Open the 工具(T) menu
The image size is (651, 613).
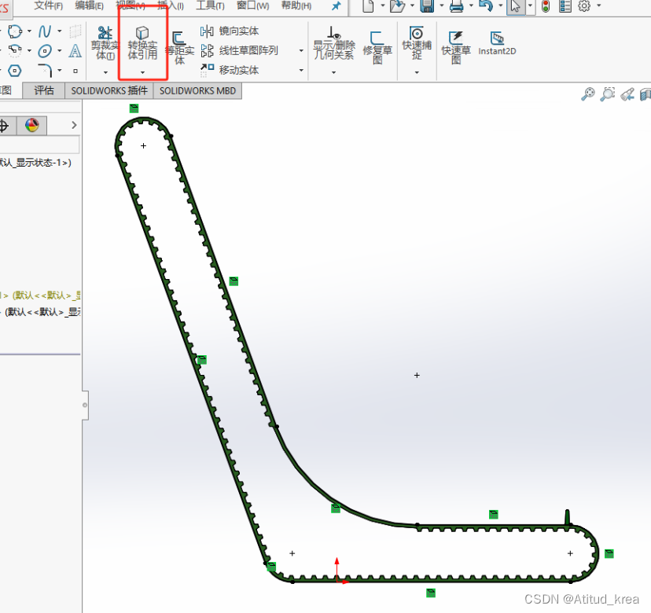(x=210, y=6)
